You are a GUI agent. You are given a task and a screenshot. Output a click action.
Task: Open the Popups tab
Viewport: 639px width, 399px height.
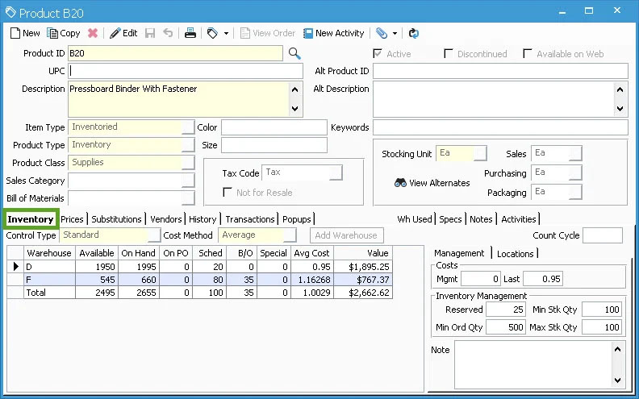coord(297,219)
